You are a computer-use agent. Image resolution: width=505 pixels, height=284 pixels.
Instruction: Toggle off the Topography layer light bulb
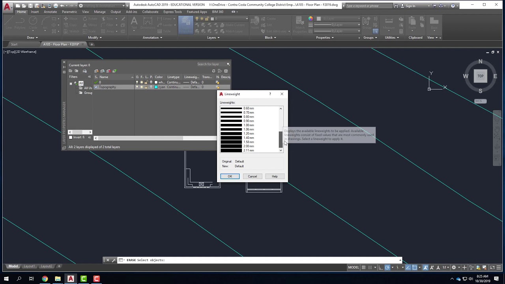tap(137, 87)
